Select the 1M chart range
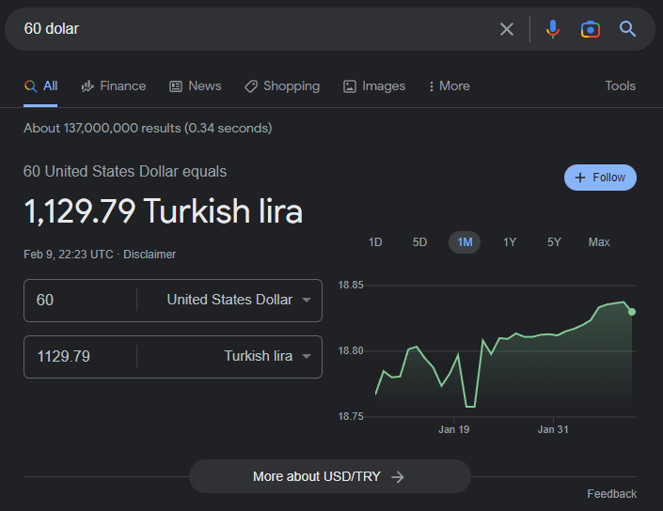 [x=465, y=242]
